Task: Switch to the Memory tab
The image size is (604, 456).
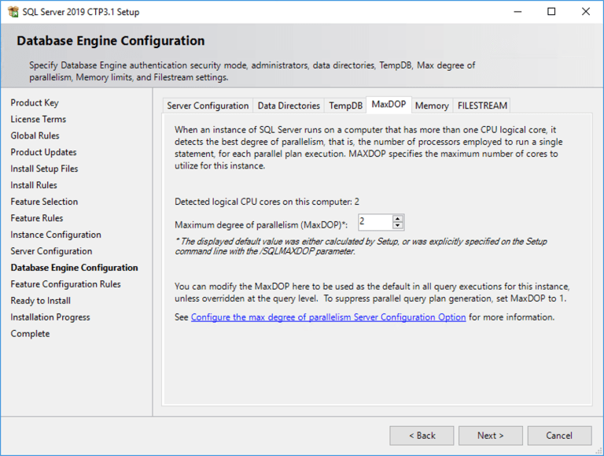Action: (432, 106)
